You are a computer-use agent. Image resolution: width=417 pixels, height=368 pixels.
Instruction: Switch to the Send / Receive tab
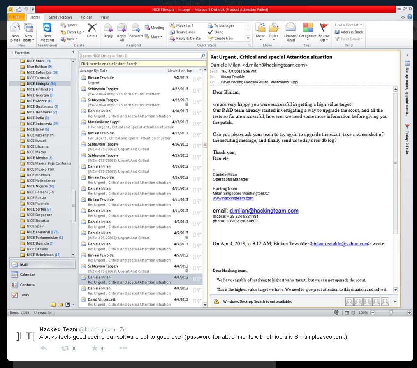(x=60, y=17)
